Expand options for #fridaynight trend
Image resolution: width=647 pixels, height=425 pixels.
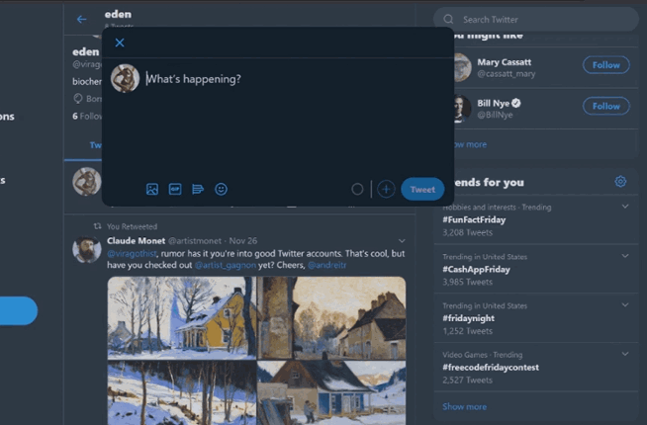625,305
